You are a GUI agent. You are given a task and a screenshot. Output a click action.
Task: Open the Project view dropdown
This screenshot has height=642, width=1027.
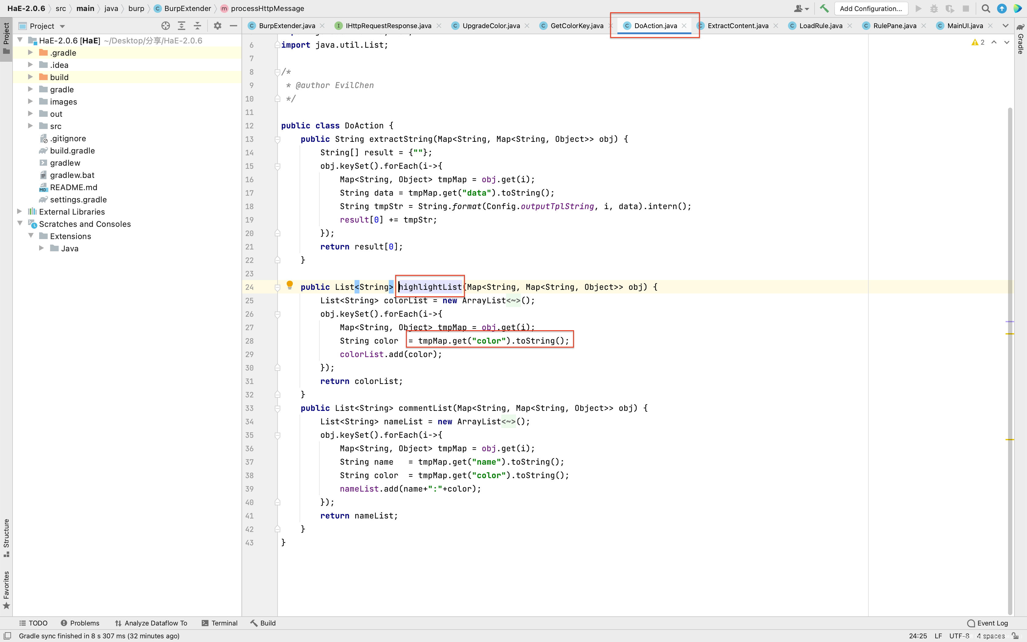[x=62, y=26]
